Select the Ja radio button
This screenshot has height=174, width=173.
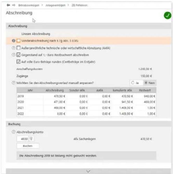coord(133,83)
